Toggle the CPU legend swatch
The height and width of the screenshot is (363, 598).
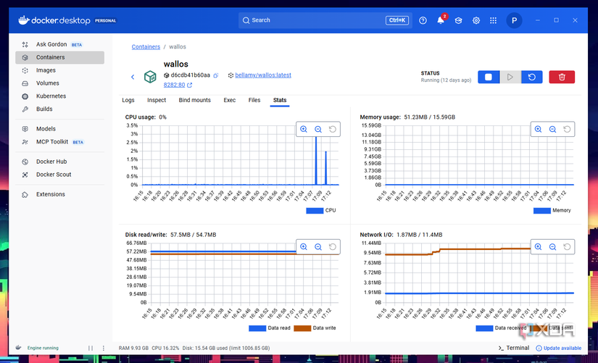315,210
